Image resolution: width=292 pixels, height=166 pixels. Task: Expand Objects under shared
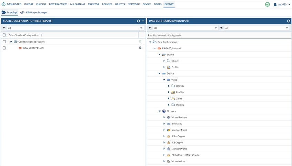click(164, 61)
